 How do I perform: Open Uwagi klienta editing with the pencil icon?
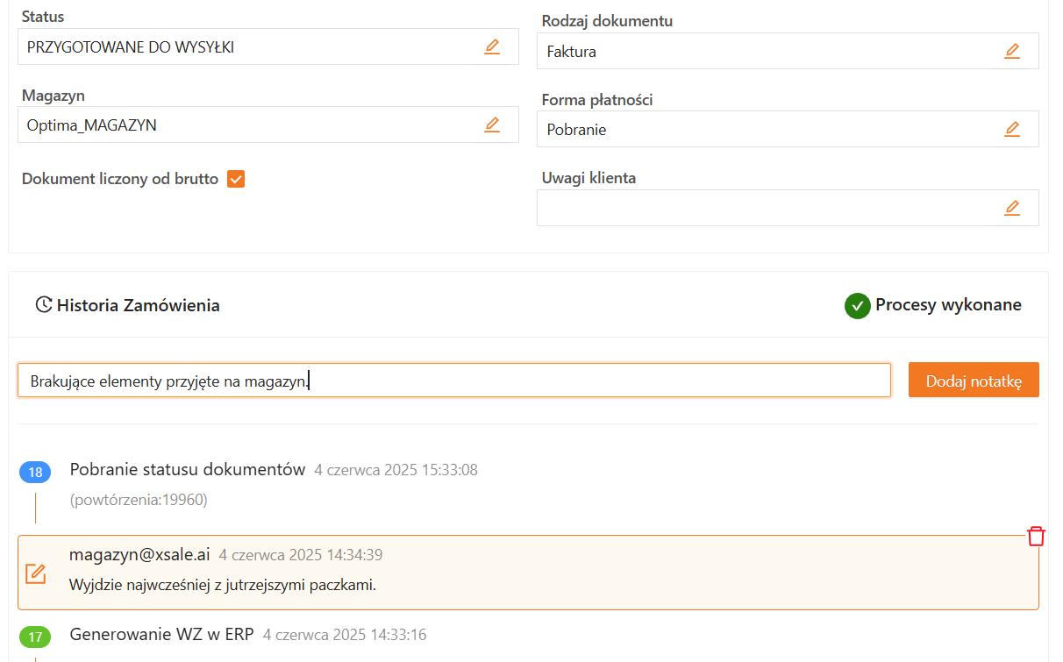coord(1012,208)
